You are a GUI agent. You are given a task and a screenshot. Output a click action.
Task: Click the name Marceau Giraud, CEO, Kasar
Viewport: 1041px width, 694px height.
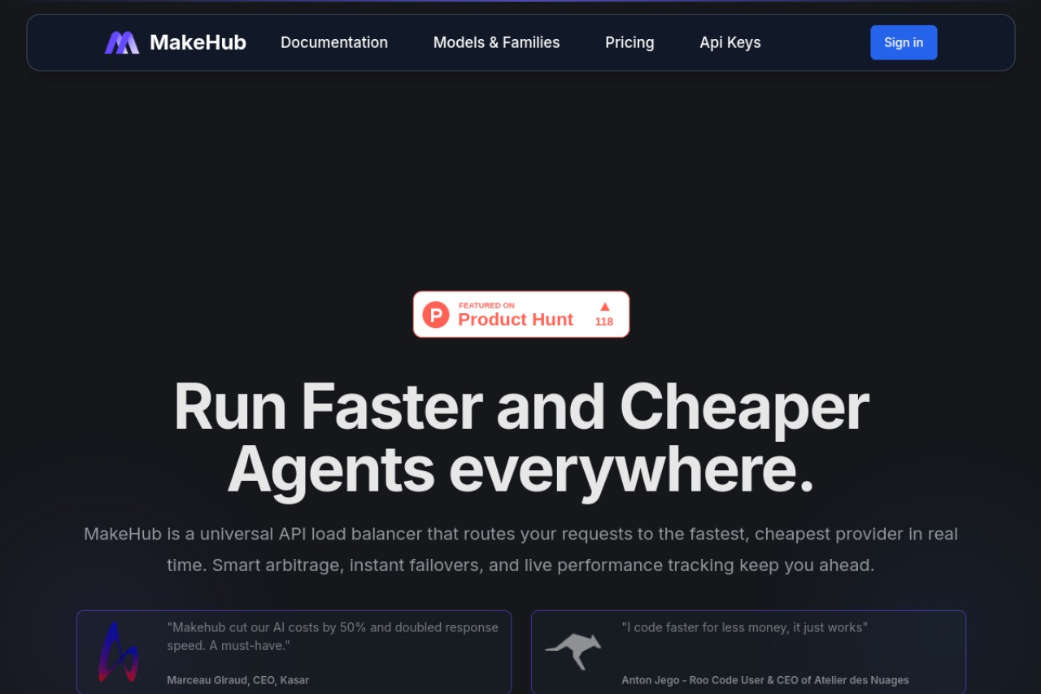pos(238,680)
